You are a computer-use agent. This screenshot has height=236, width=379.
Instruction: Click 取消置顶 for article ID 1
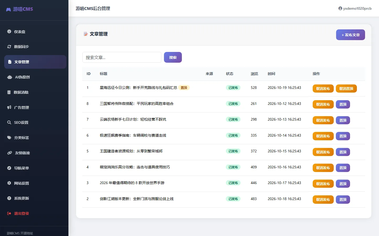[346, 89]
